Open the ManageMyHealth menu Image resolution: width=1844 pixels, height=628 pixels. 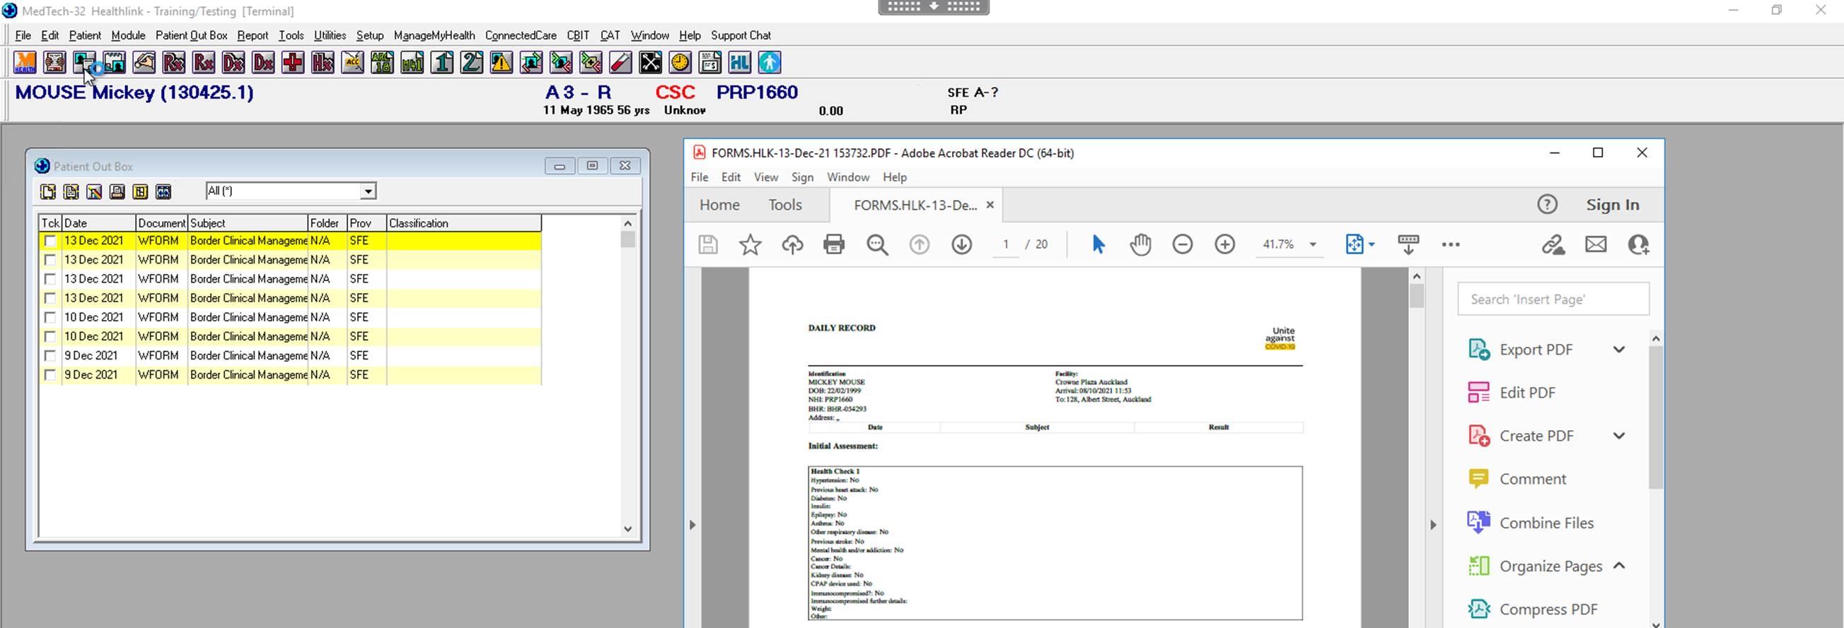point(434,35)
